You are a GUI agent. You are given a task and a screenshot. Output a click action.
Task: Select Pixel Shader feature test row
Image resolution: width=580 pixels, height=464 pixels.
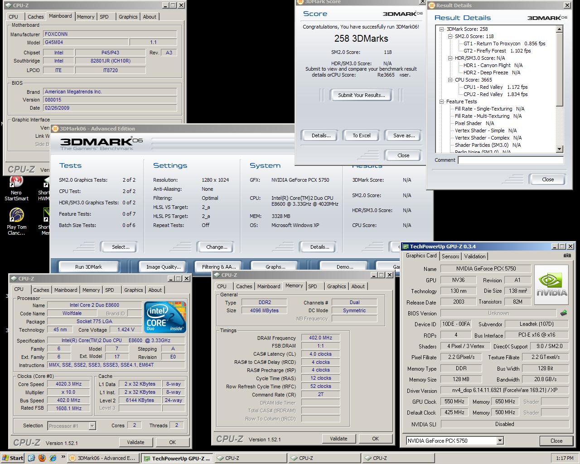[x=474, y=123]
